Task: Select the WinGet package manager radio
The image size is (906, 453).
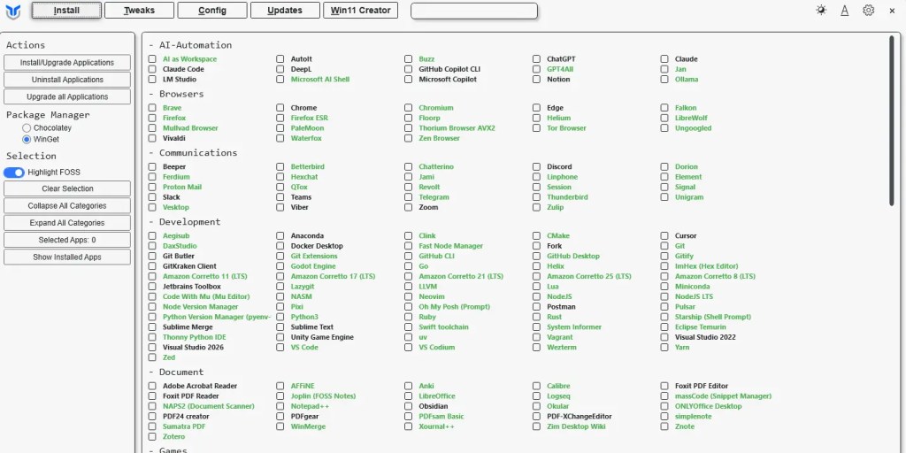Action: pos(27,139)
